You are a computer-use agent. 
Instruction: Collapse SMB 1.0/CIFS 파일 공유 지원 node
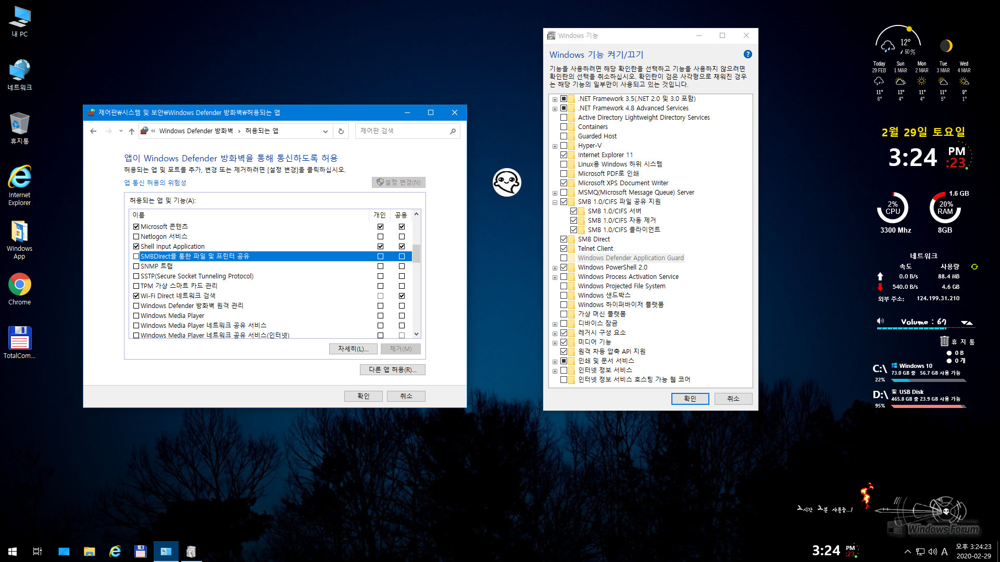point(555,202)
